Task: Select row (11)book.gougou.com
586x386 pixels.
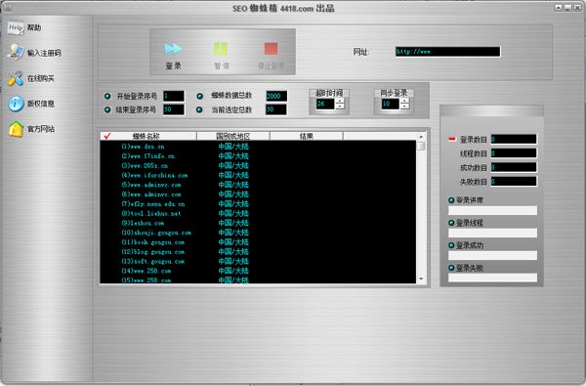Action: click(x=258, y=242)
